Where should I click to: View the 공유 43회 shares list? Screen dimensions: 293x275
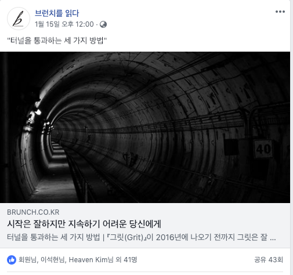[269, 260]
